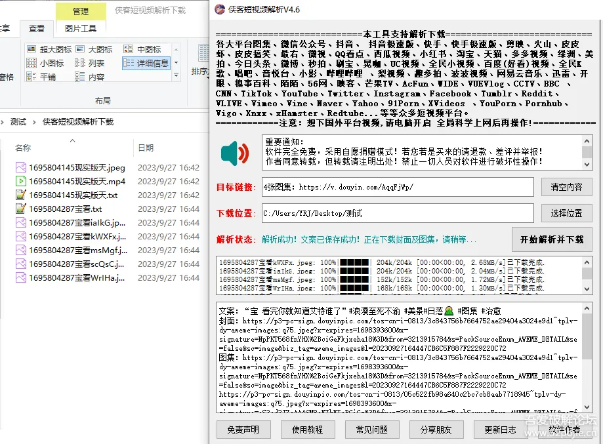
Task: Select 大图标 layout icon in Explorer
Action: point(80,49)
